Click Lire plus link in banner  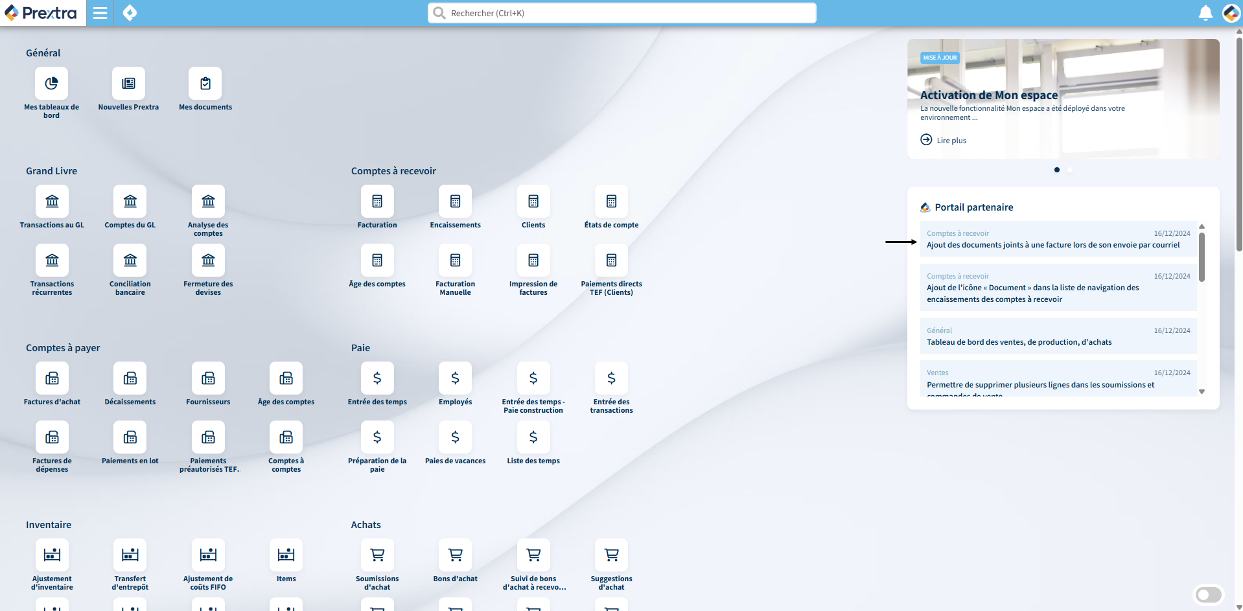click(951, 141)
